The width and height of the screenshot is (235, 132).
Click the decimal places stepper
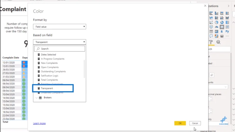tap(211, 99)
